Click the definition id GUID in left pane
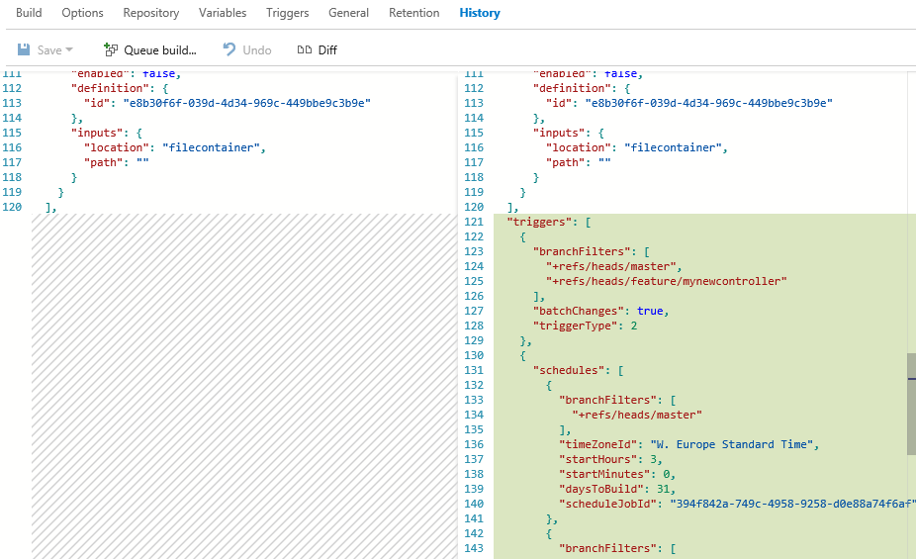Image resolution: width=916 pixels, height=559 pixels. (246, 103)
